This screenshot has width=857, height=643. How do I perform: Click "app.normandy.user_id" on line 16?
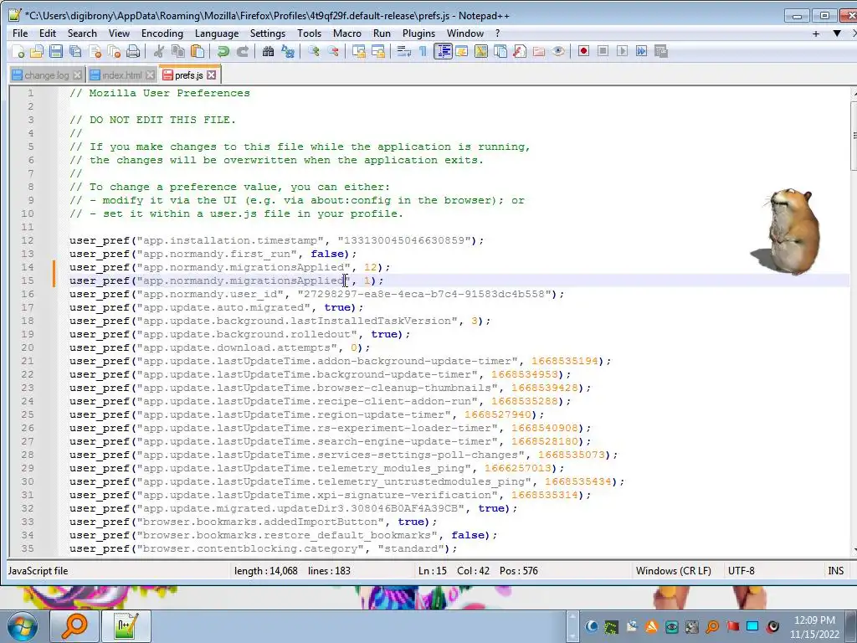tap(210, 294)
